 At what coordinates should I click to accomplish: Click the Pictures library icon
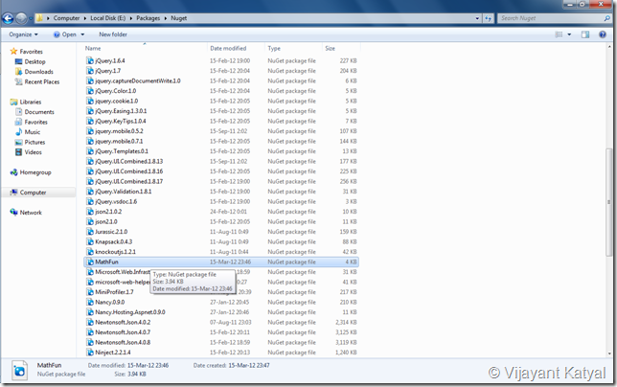(x=18, y=143)
